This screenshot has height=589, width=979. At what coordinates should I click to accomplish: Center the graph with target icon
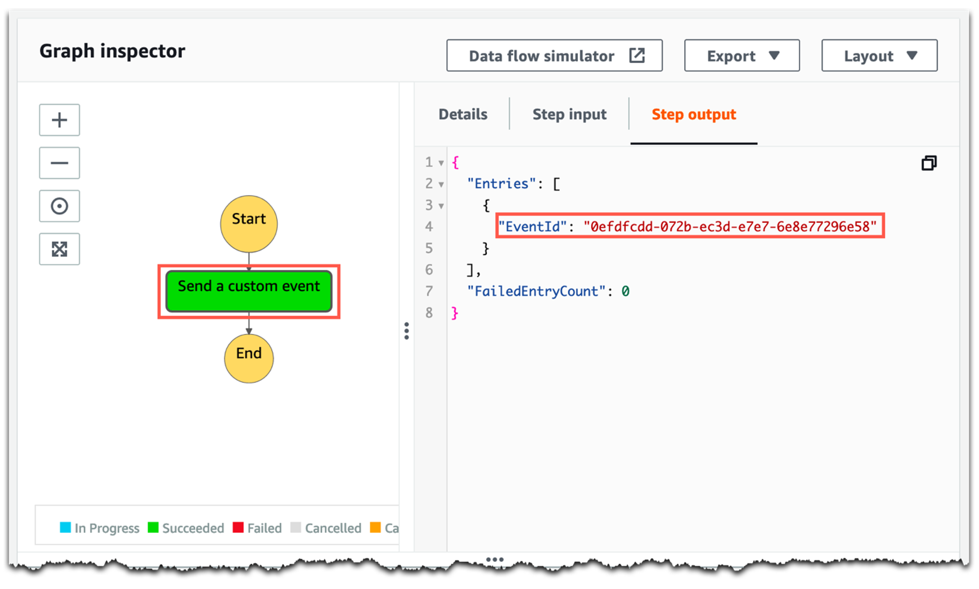point(60,206)
